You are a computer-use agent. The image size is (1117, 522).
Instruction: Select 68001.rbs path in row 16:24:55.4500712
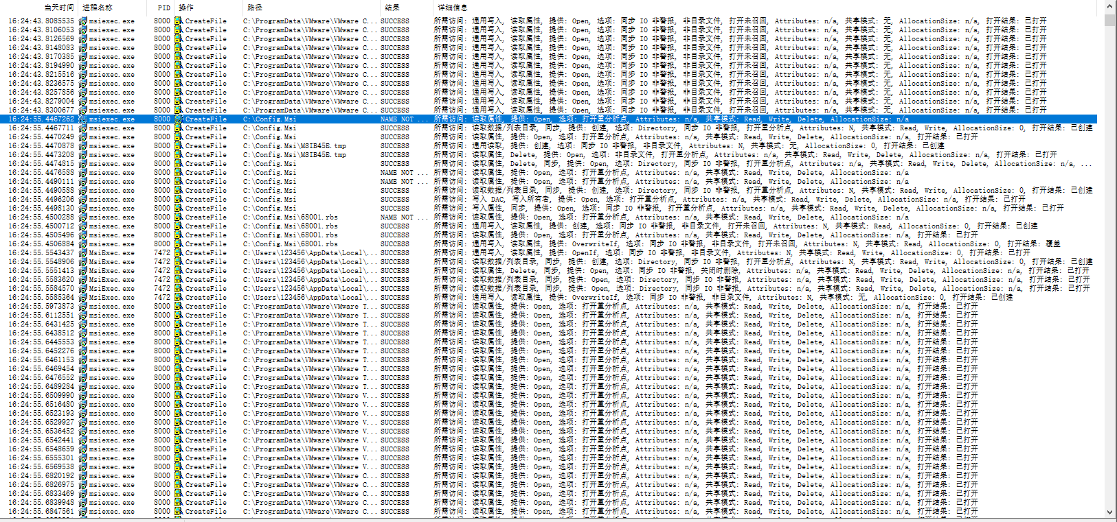point(291,226)
